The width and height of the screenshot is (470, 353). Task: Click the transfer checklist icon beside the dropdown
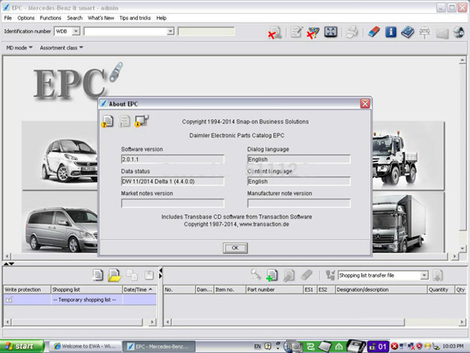[x=330, y=275]
